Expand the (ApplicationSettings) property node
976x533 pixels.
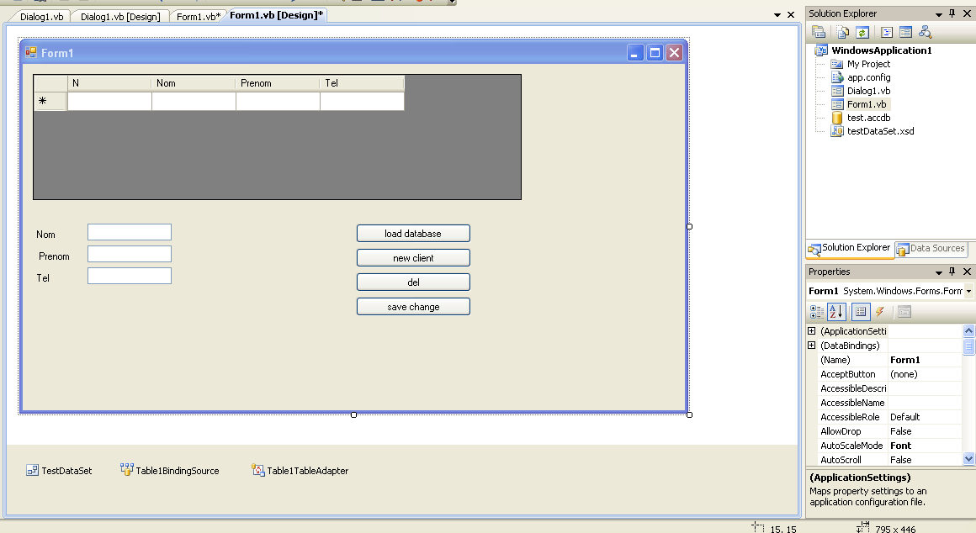tap(812, 331)
